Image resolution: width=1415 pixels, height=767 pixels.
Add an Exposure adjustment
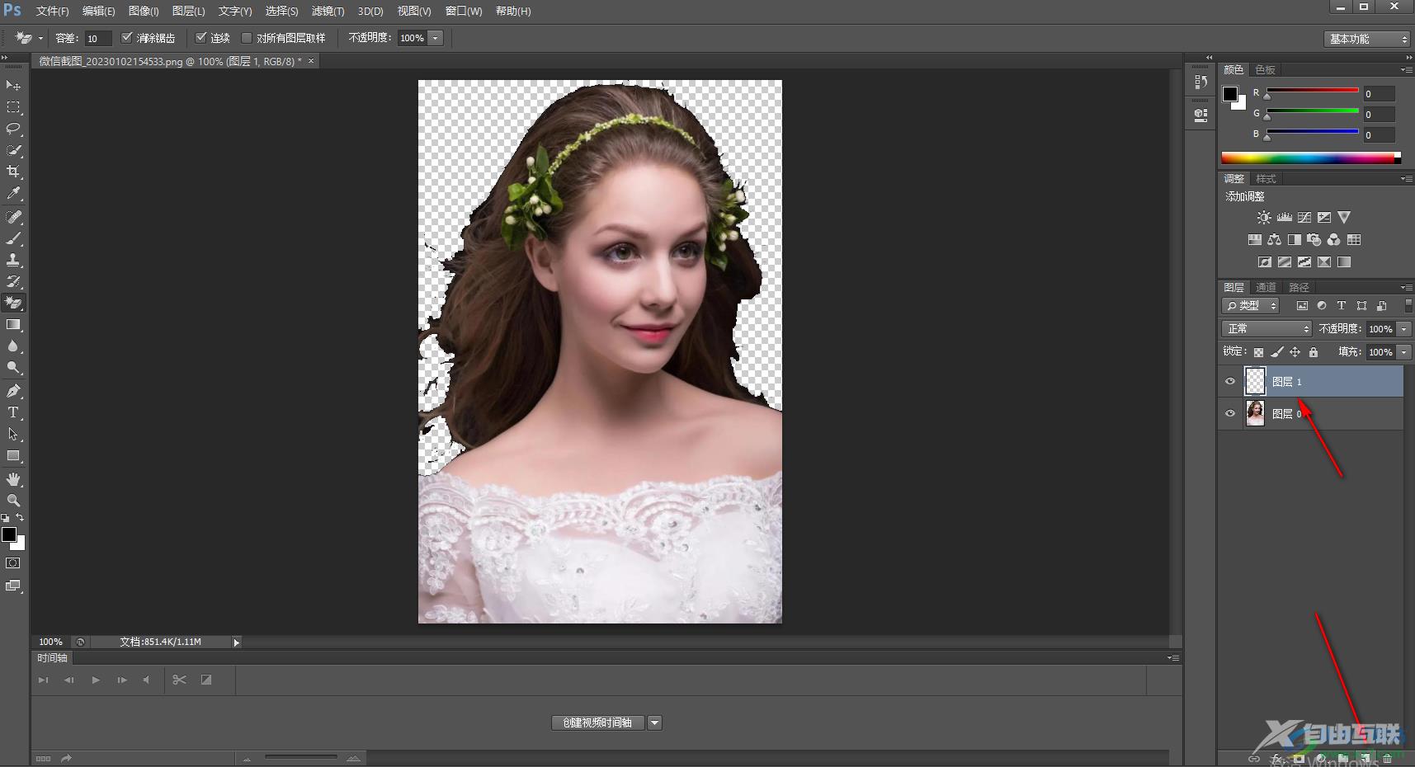pos(1324,218)
